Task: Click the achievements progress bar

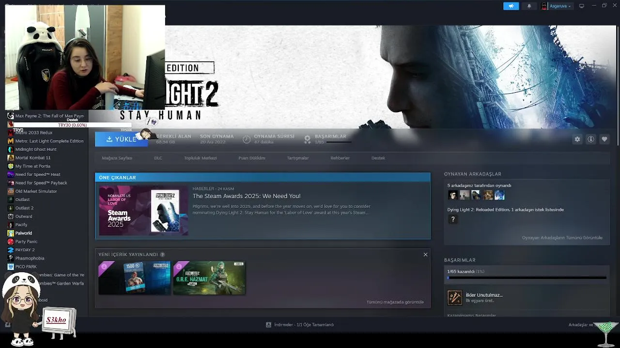Action: 527,278
